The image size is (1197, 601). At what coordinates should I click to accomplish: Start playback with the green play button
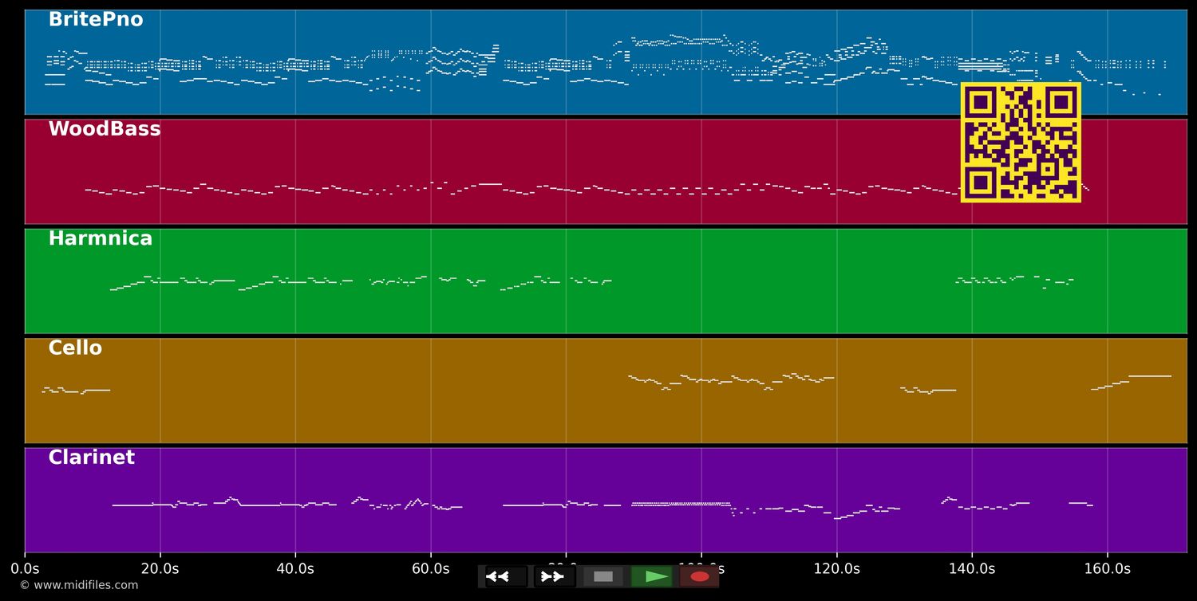point(652,576)
